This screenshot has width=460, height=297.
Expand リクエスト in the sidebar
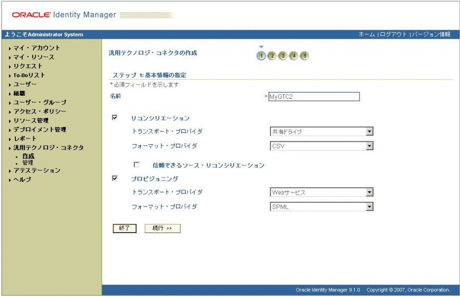pos(28,66)
